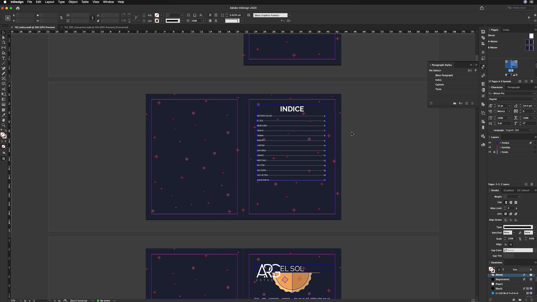This screenshot has height=302, width=537.
Task: Switch to the Gradient tab
Action: tap(508, 190)
